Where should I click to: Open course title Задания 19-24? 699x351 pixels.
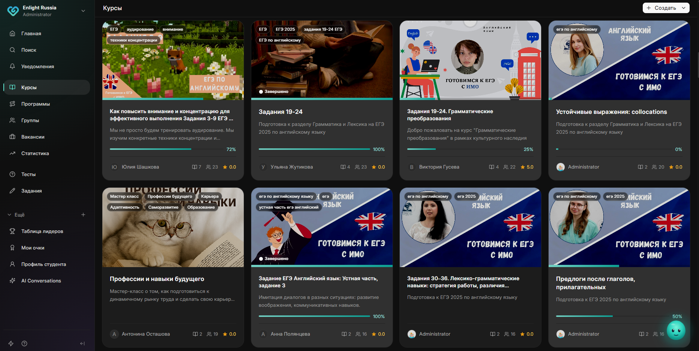pyautogui.click(x=280, y=112)
